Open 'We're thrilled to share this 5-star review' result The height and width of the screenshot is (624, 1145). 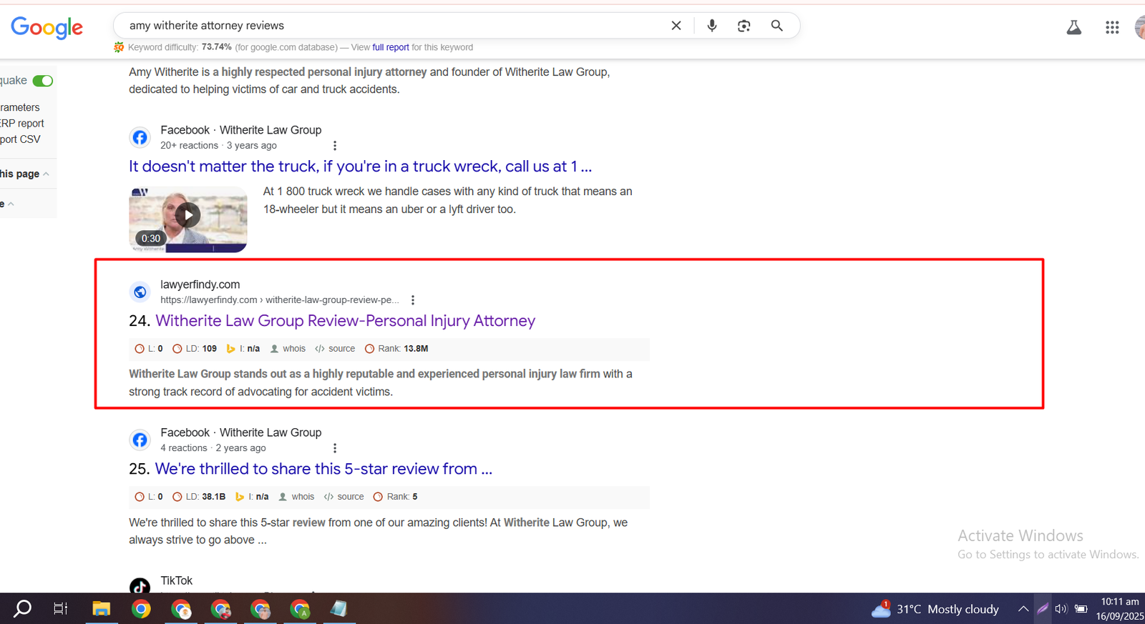tap(323, 469)
